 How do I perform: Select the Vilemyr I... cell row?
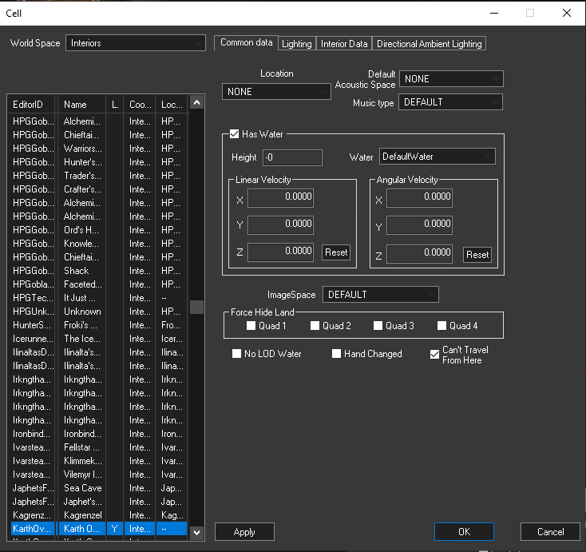click(99, 475)
